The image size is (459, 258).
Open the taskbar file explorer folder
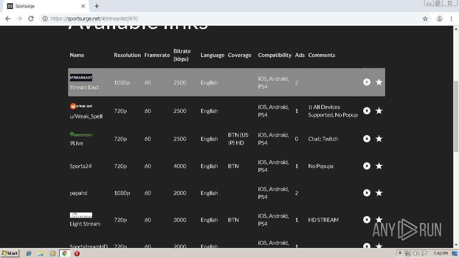point(41,253)
